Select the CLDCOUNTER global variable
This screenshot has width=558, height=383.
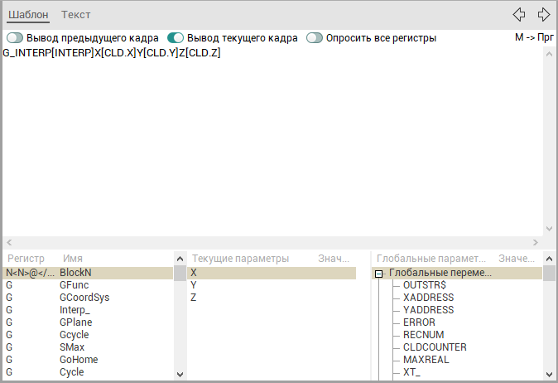[435, 347]
